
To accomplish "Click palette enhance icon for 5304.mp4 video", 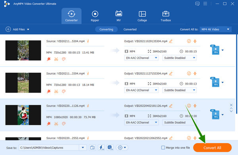I will [x=64, y=59].
